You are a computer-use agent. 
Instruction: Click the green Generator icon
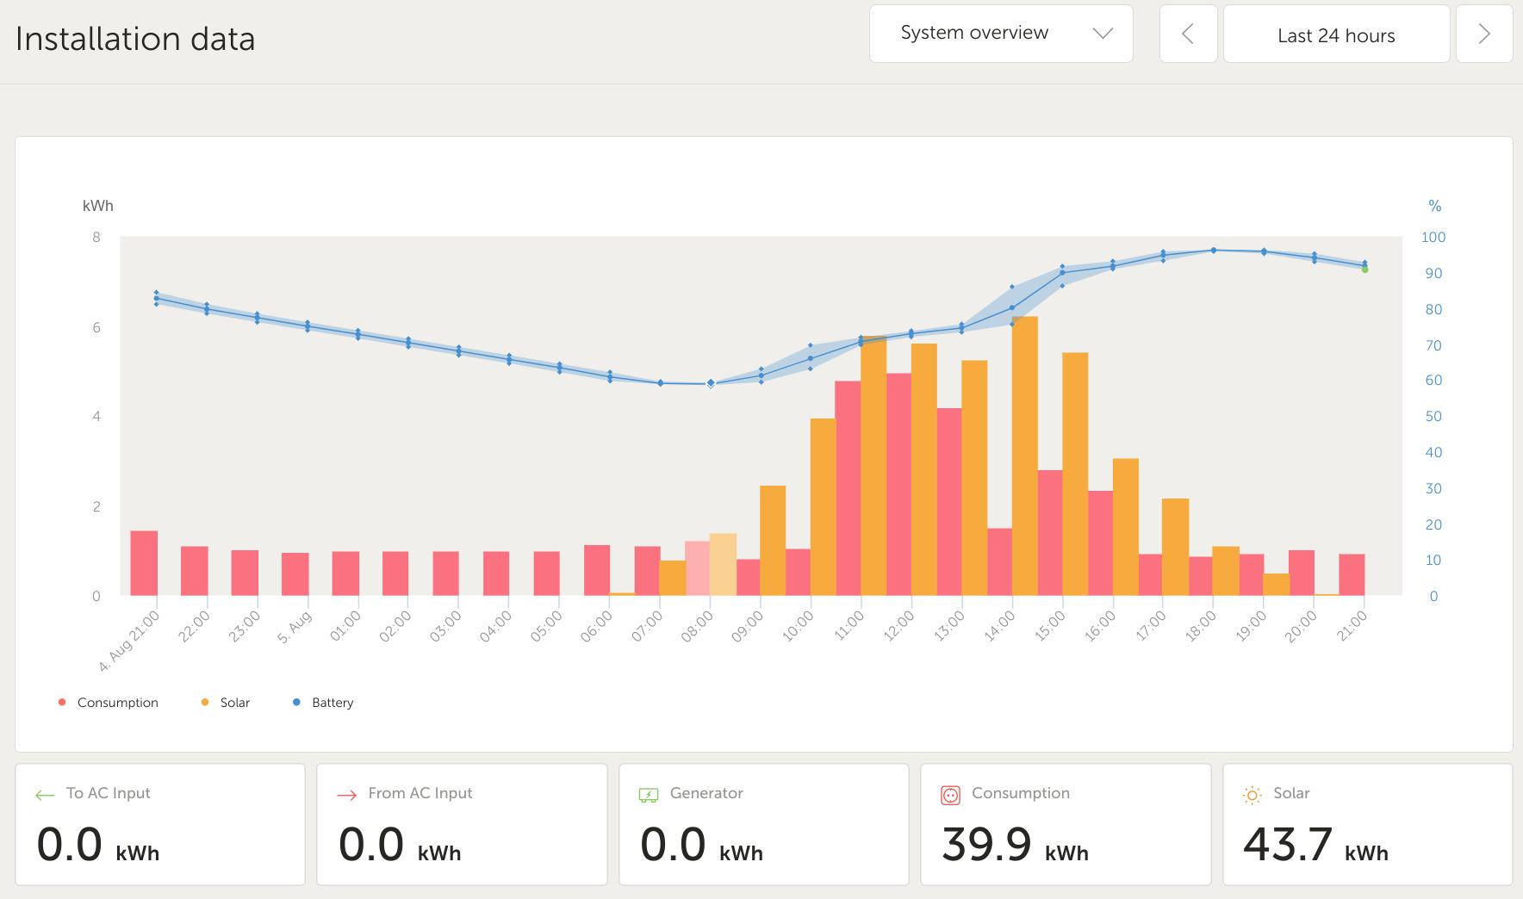(x=648, y=795)
